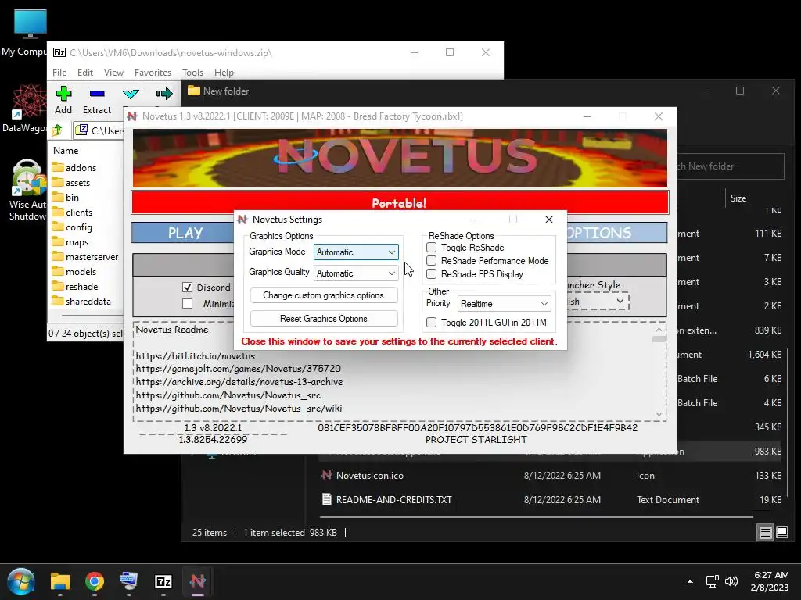Image resolution: width=801 pixels, height=600 pixels.
Task: Click the Search New folder field
Action: click(x=730, y=166)
